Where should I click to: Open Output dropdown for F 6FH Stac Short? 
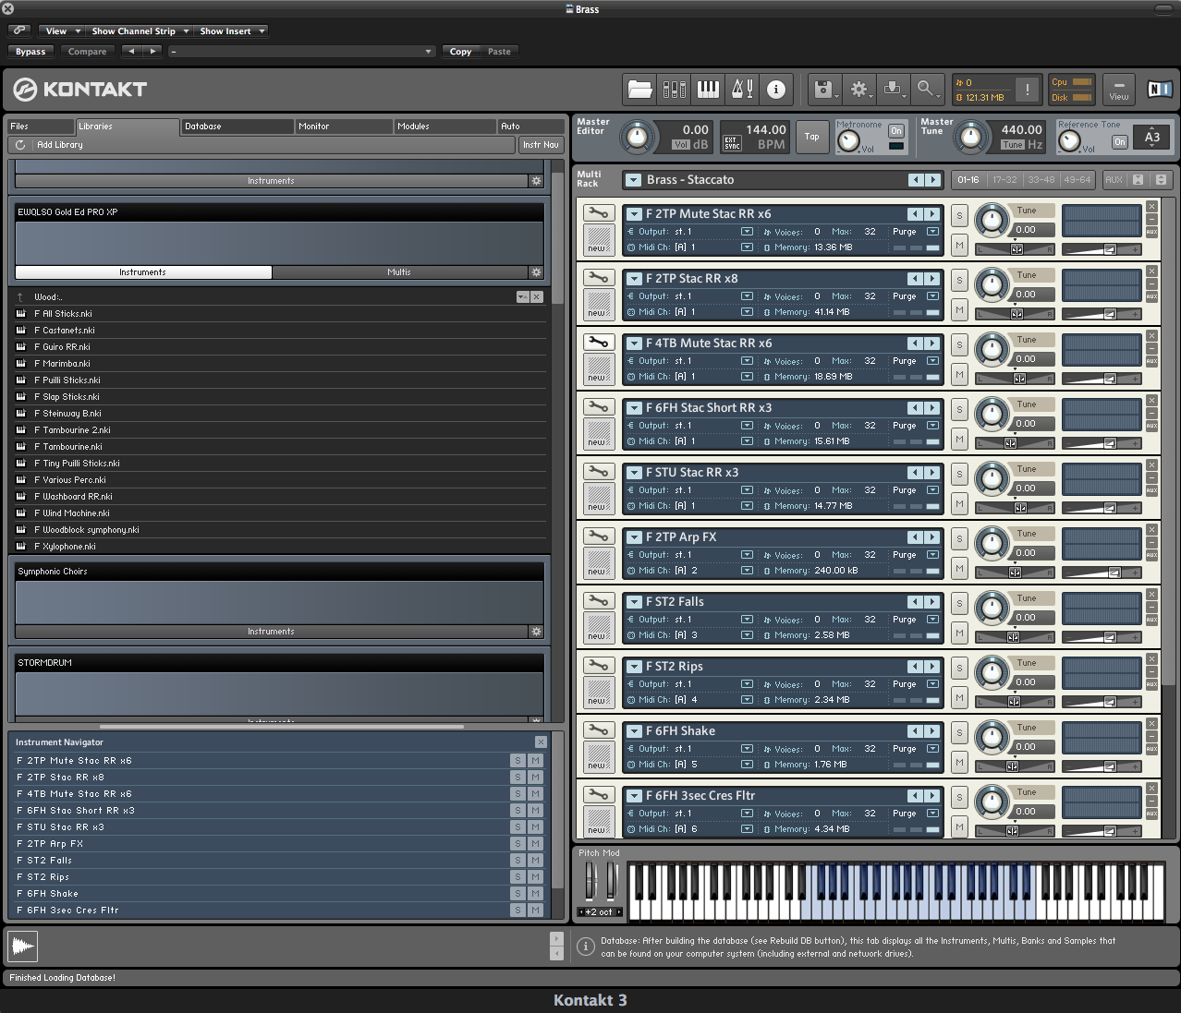point(747,426)
